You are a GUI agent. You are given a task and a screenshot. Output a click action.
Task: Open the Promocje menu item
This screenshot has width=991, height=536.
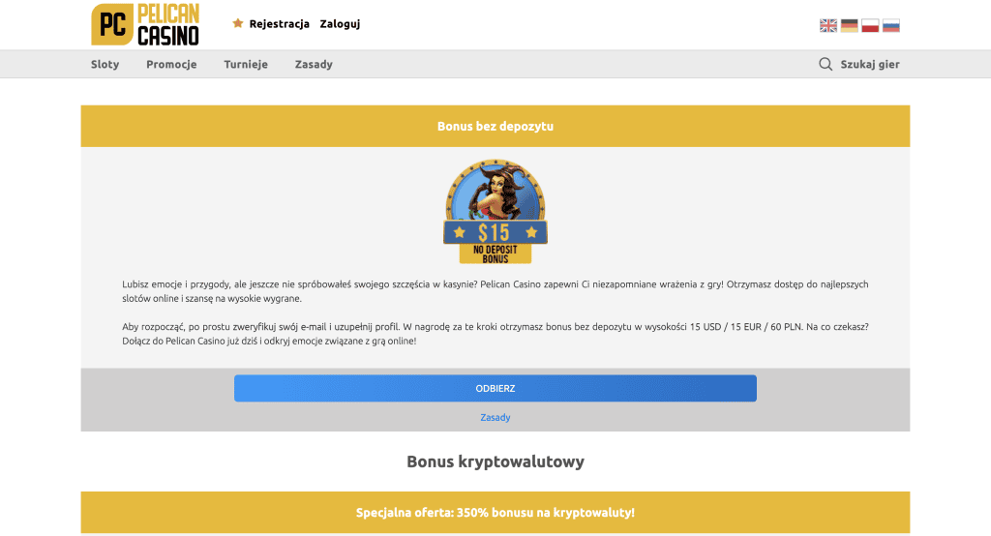tap(171, 64)
